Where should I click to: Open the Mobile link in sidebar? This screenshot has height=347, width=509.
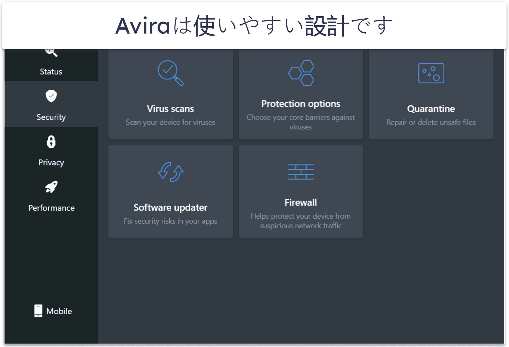59,311
